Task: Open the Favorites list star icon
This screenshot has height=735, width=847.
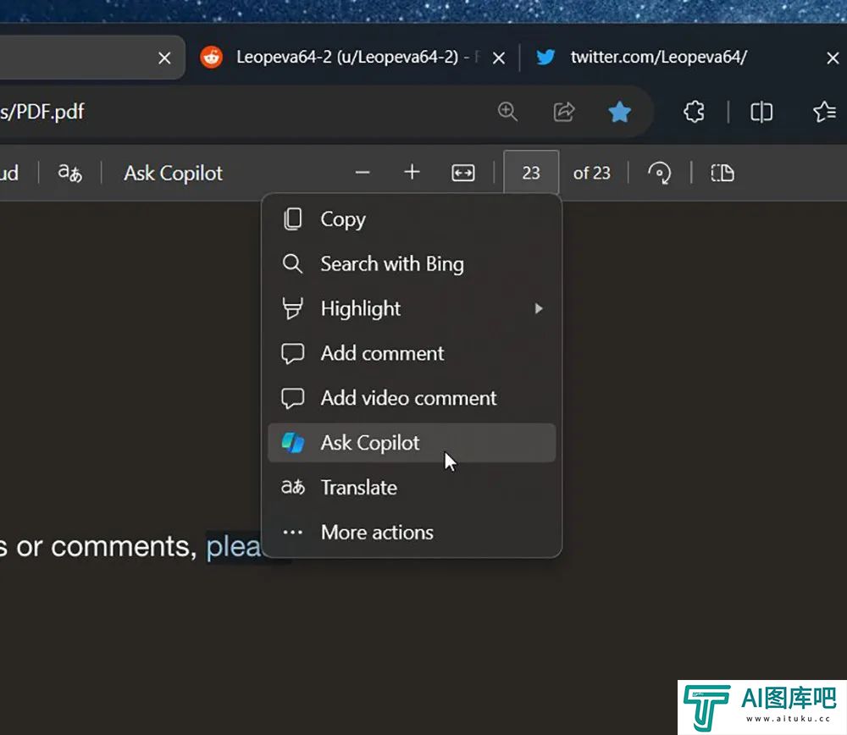Action: pos(824,113)
